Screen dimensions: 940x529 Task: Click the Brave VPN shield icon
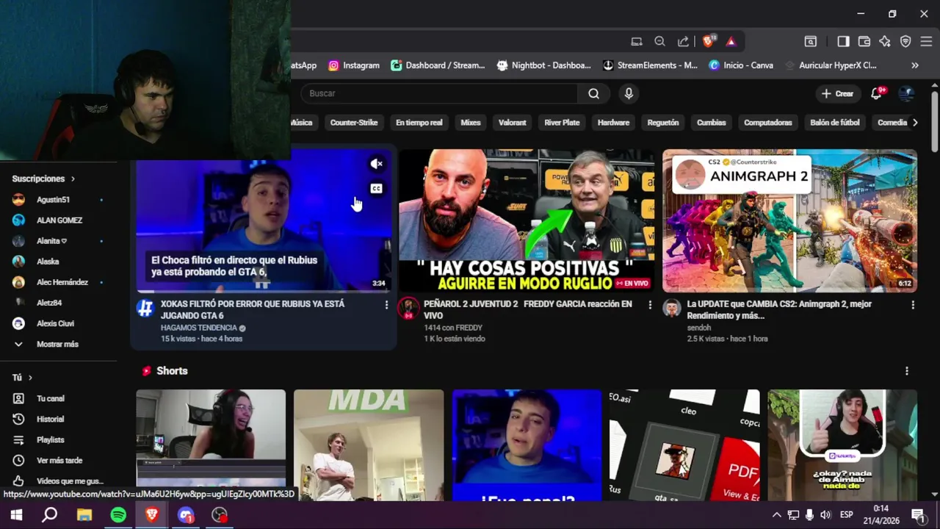[905, 42]
